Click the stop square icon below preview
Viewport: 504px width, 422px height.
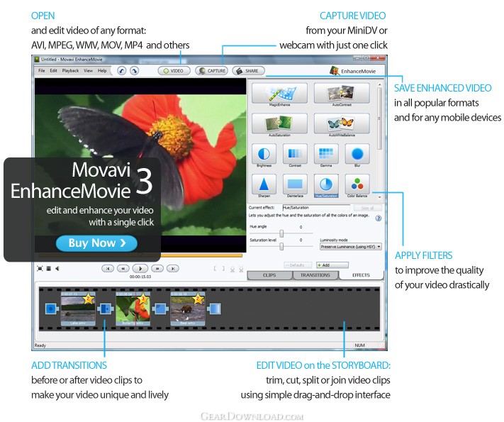pos(48,269)
